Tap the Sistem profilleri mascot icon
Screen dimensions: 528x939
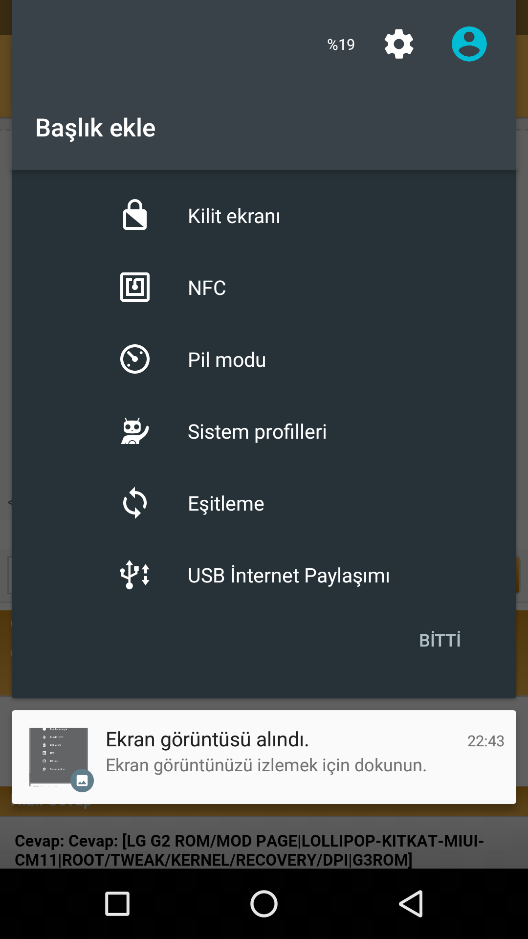point(135,431)
